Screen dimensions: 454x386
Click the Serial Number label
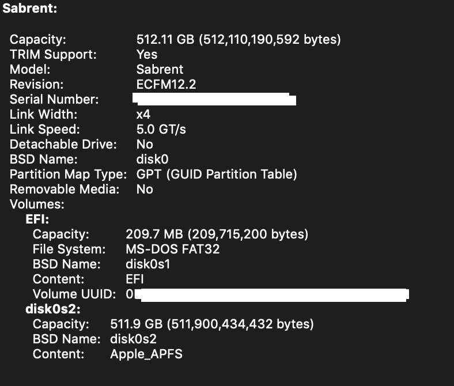click(54, 100)
